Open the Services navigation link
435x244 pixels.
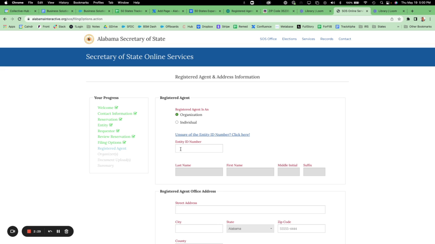[x=308, y=39]
